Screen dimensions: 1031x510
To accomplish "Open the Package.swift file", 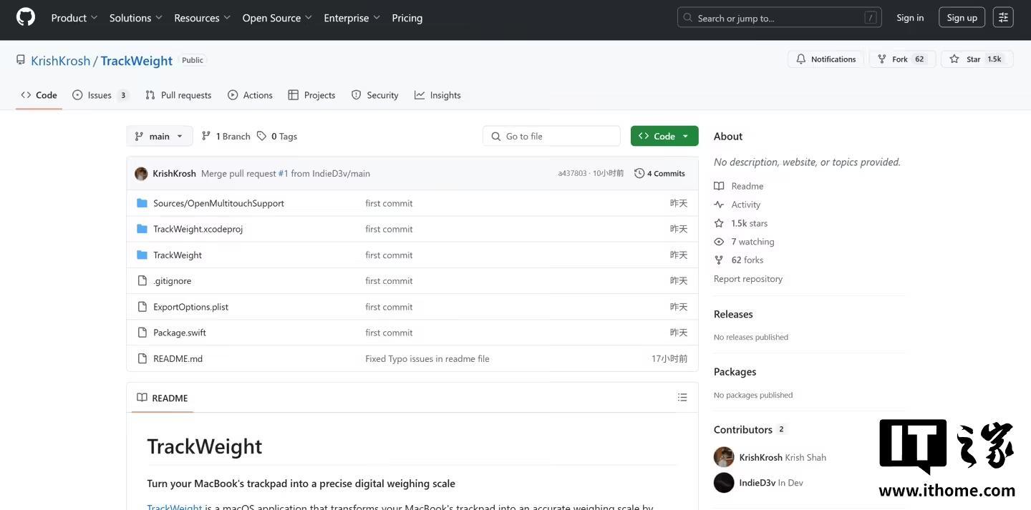I will point(179,333).
